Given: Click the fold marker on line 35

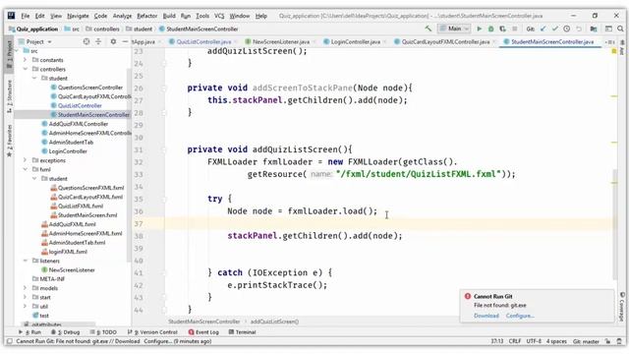Looking at the screenshot, I should coord(164,199).
